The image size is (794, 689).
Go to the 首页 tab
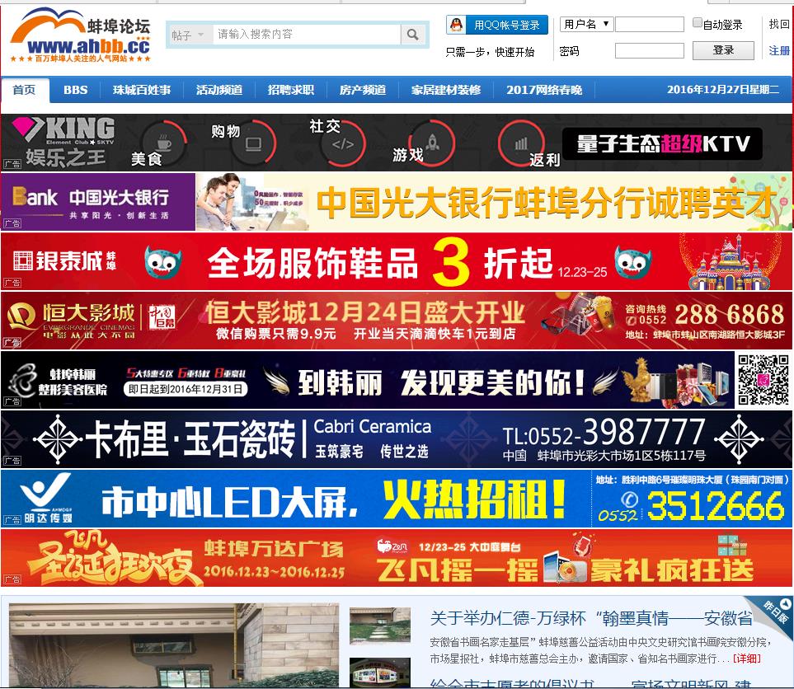tap(24, 90)
